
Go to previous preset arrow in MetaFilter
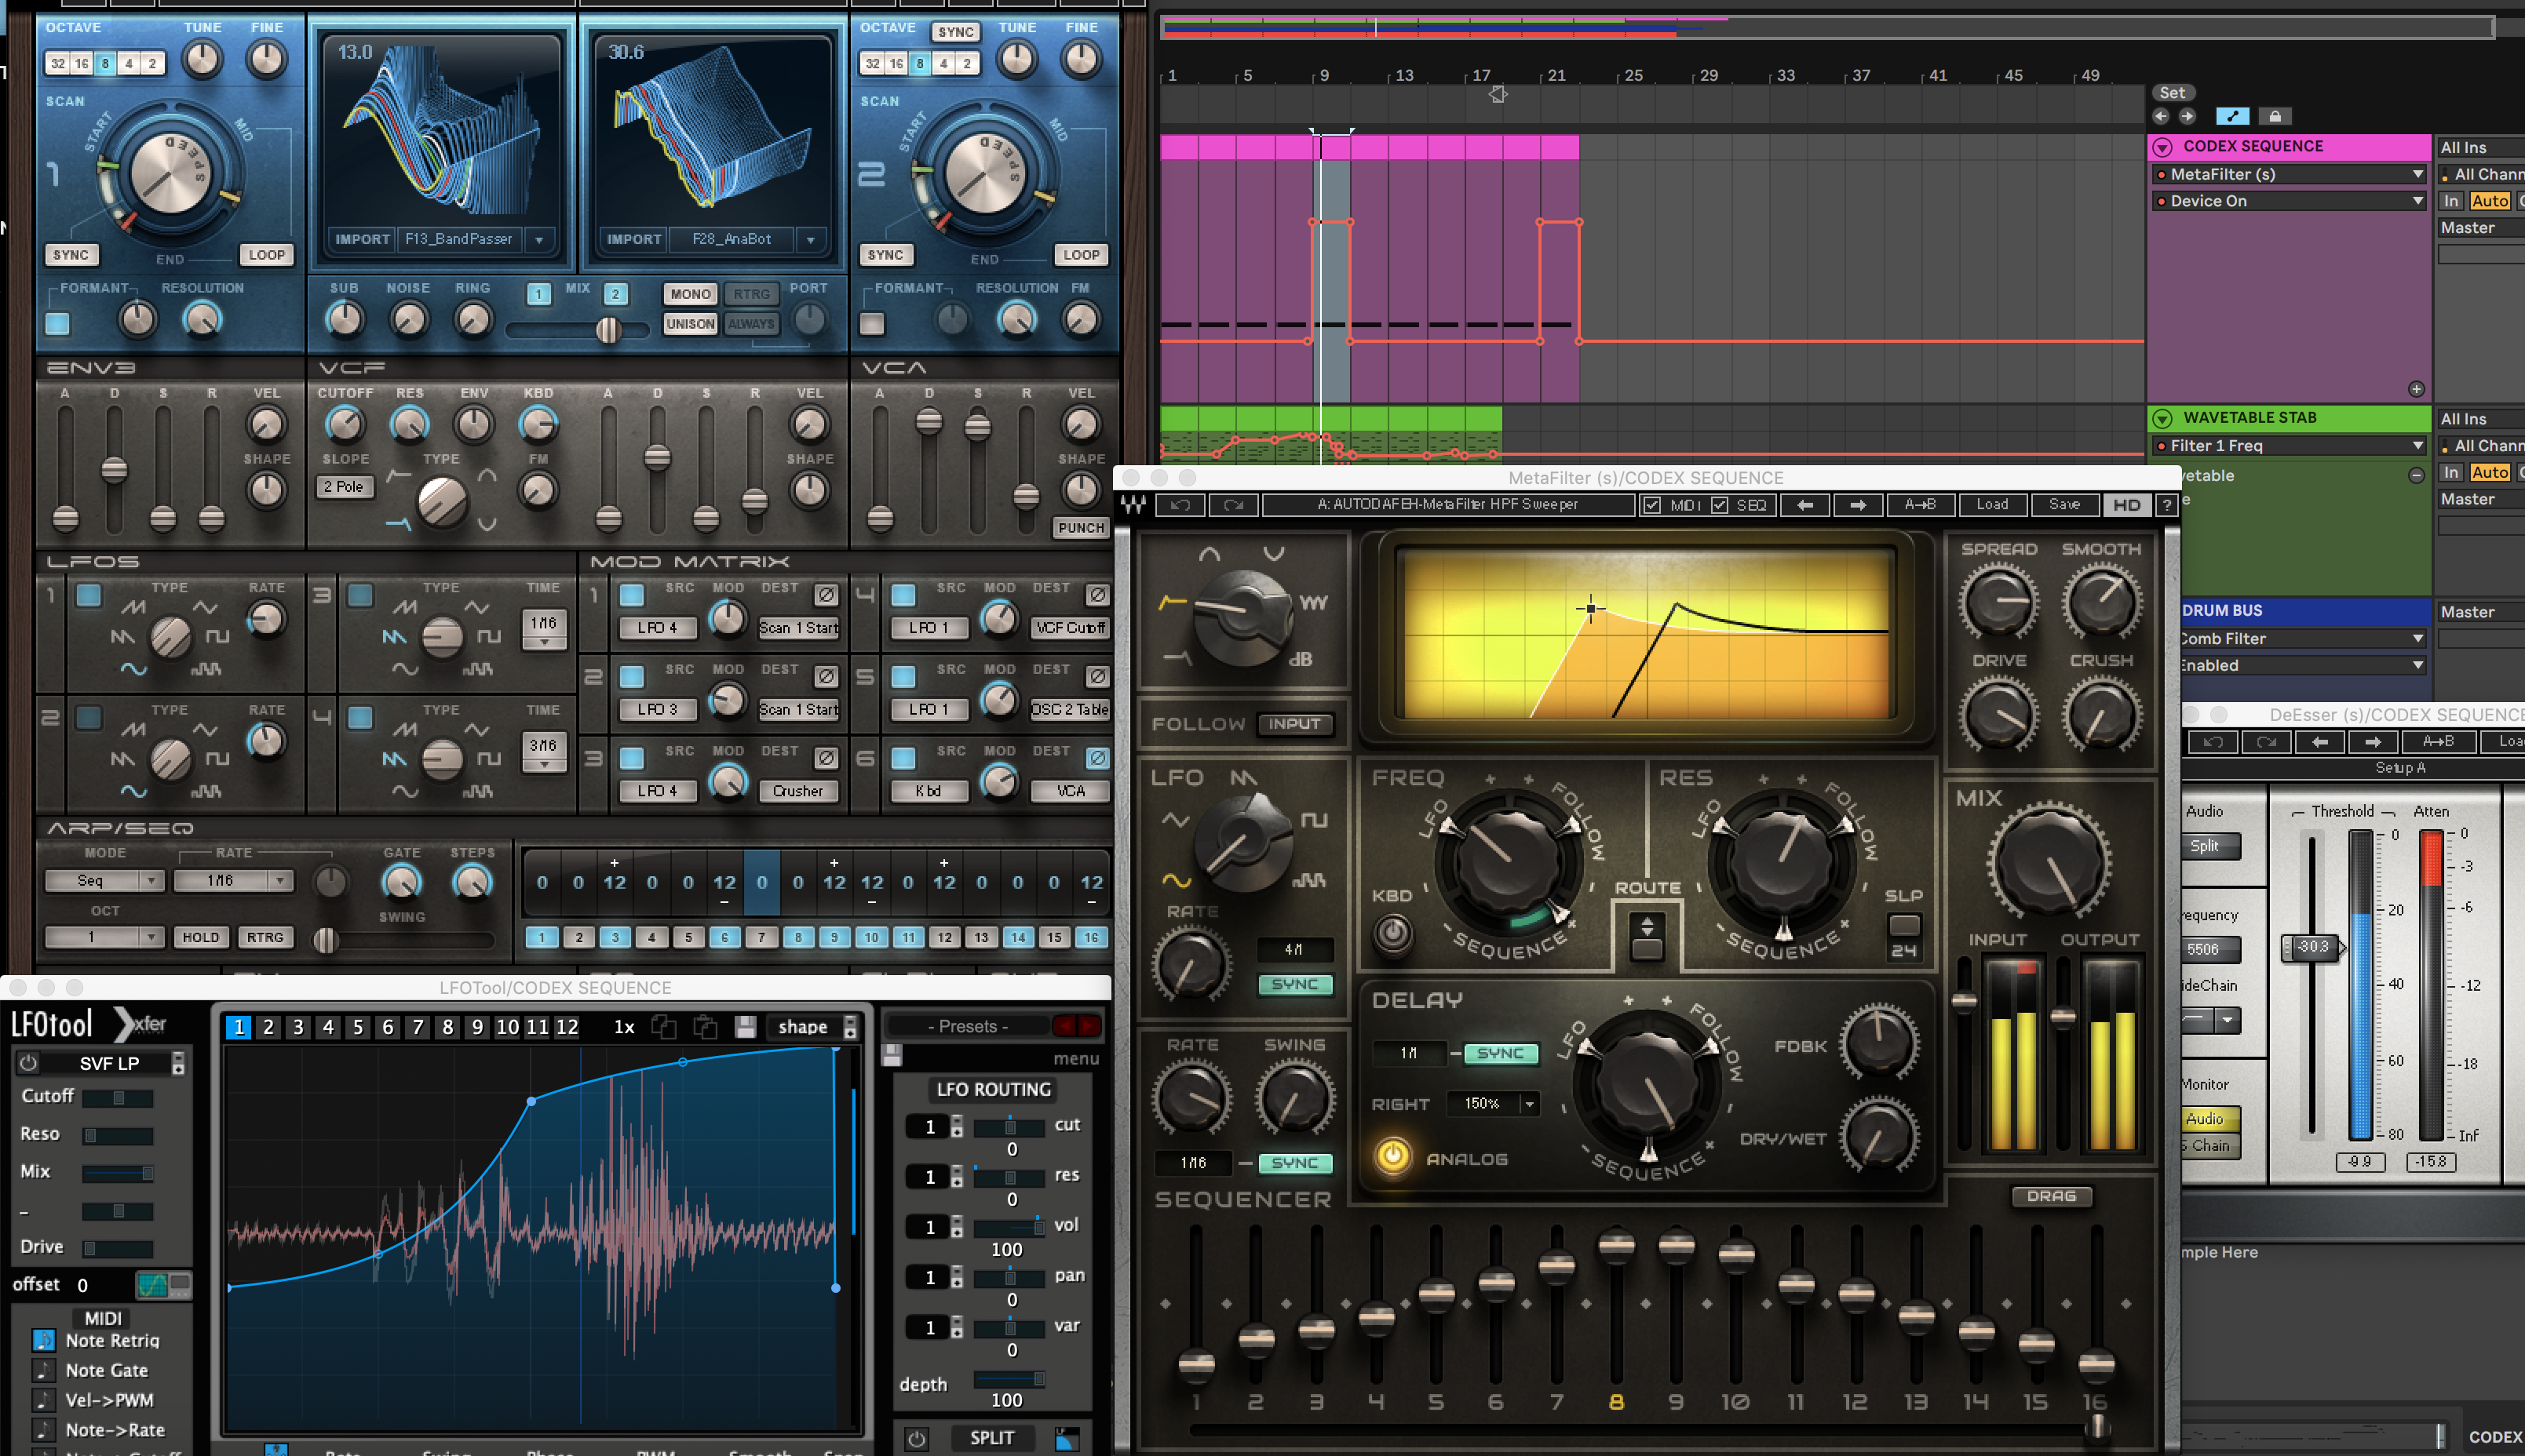(x=1806, y=505)
